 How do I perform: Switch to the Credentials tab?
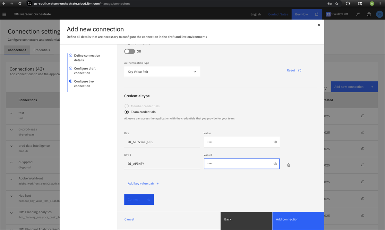[x=42, y=50]
